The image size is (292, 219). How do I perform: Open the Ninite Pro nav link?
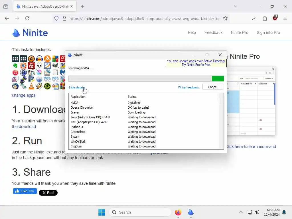(240, 33)
